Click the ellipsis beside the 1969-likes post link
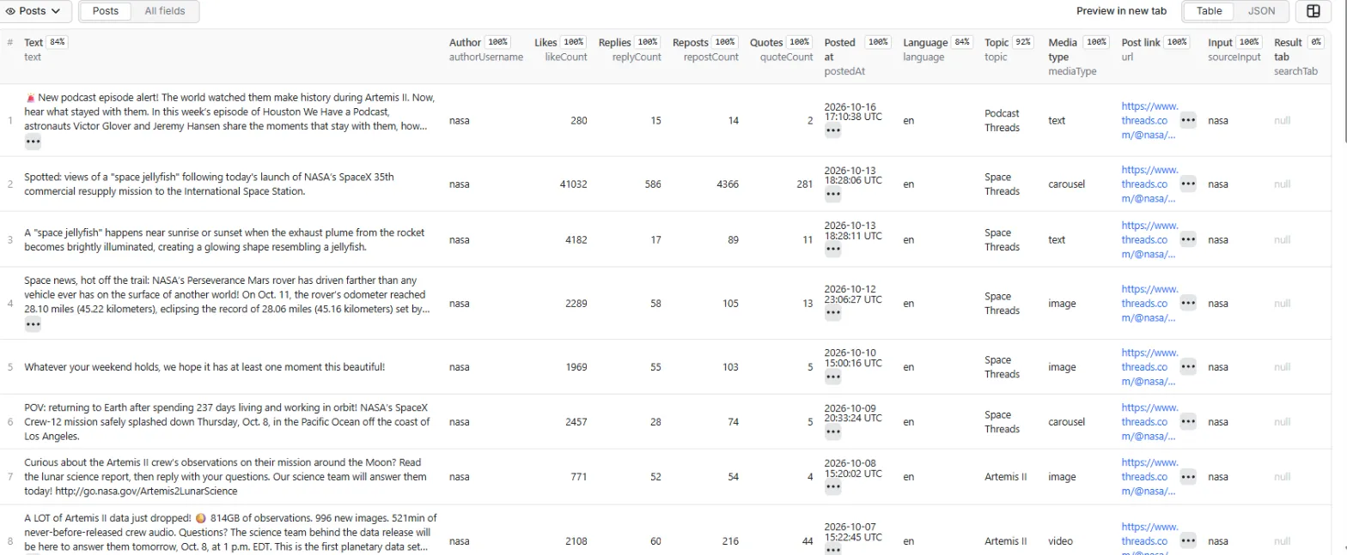The image size is (1347, 555). point(1188,367)
